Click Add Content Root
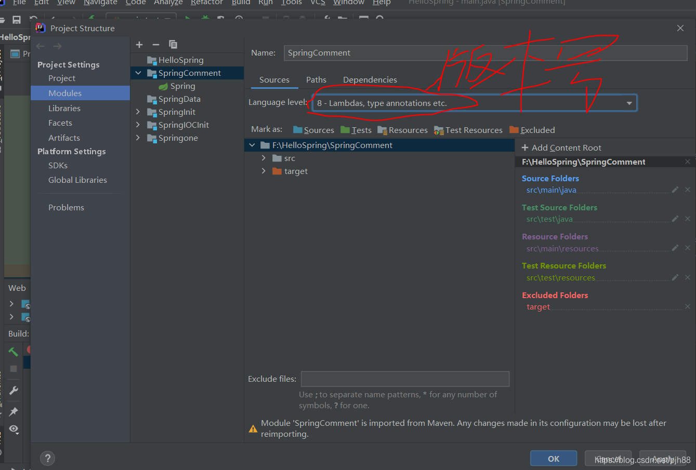696x470 pixels. point(561,148)
